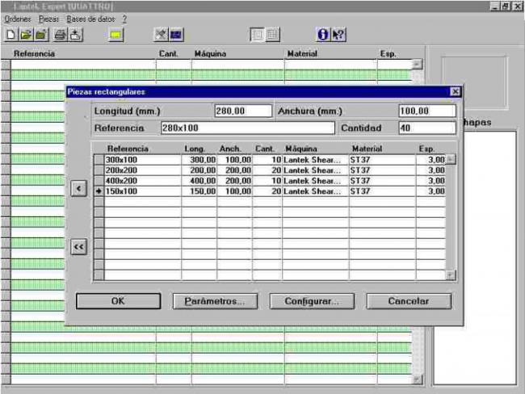525x394 pixels.
Task: Click the Long. value 300,00
Action: pos(199,160)
